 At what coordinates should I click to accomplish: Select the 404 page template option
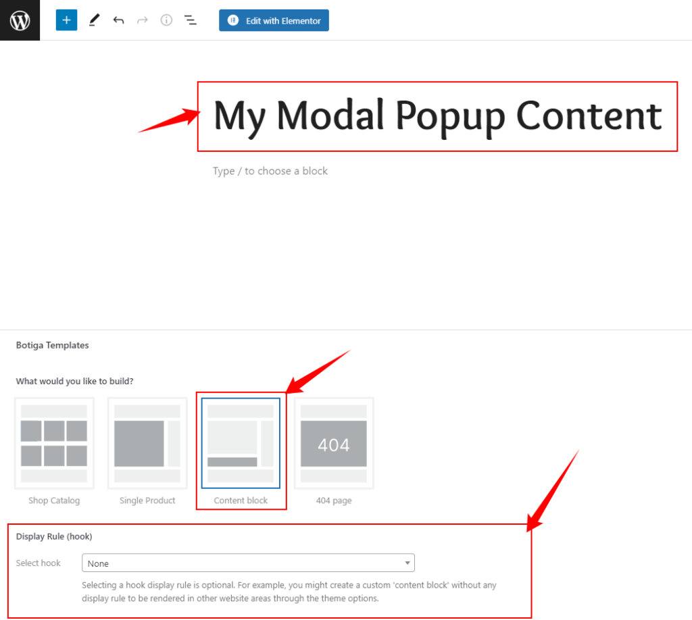tap(334, 444)
